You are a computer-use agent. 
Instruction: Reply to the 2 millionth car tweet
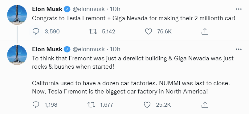[36, 32]
